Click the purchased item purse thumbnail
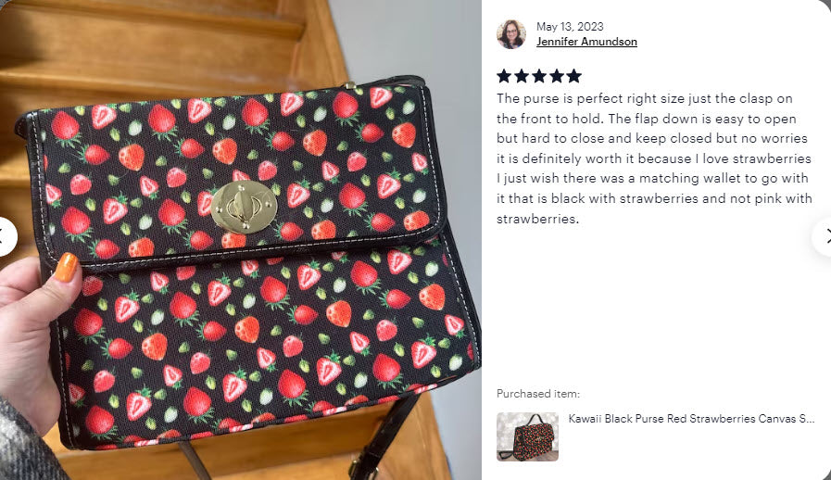Screen dimensions: 831x480 pyautogui.click(x=527, y=436)
